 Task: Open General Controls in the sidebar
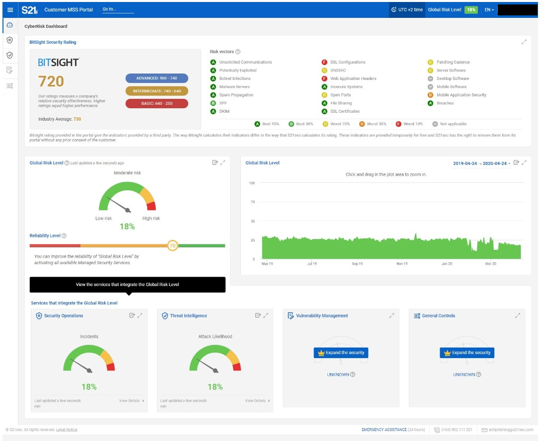coord(9,85)
